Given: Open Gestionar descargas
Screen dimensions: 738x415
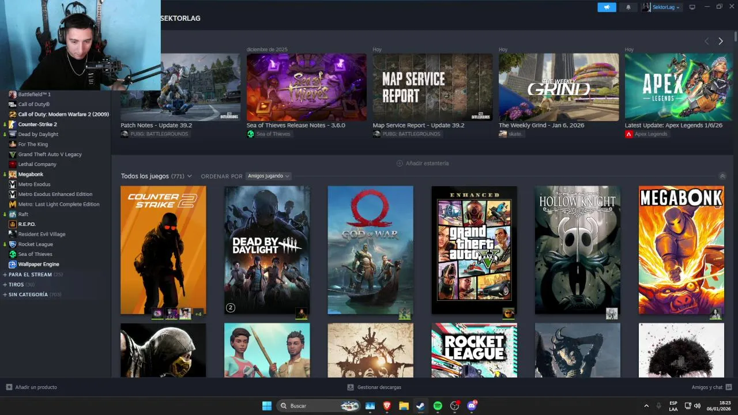Looking at the screenshot, I should 374,387.
